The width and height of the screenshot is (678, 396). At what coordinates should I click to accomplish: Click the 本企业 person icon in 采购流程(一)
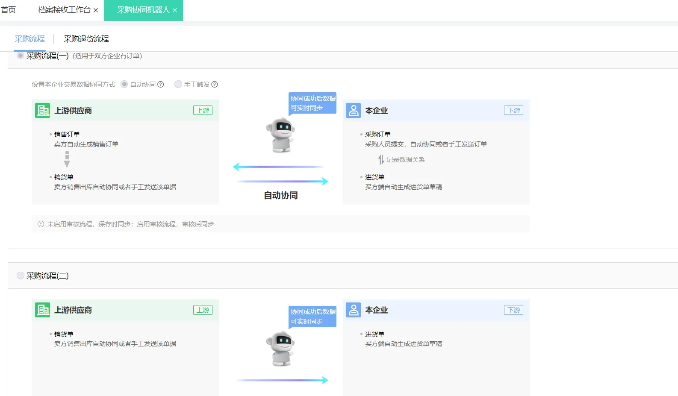354,111
